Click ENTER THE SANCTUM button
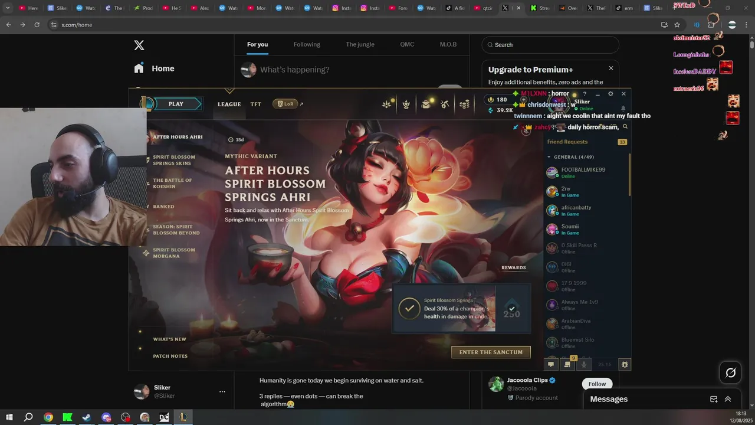 click(x=491, y=352)
